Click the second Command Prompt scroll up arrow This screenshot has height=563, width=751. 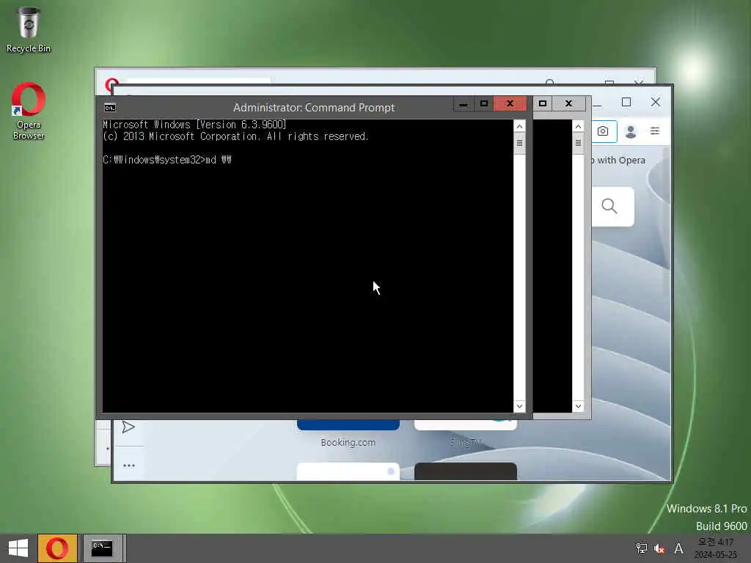pyautogui.click(x=578, y=126)
